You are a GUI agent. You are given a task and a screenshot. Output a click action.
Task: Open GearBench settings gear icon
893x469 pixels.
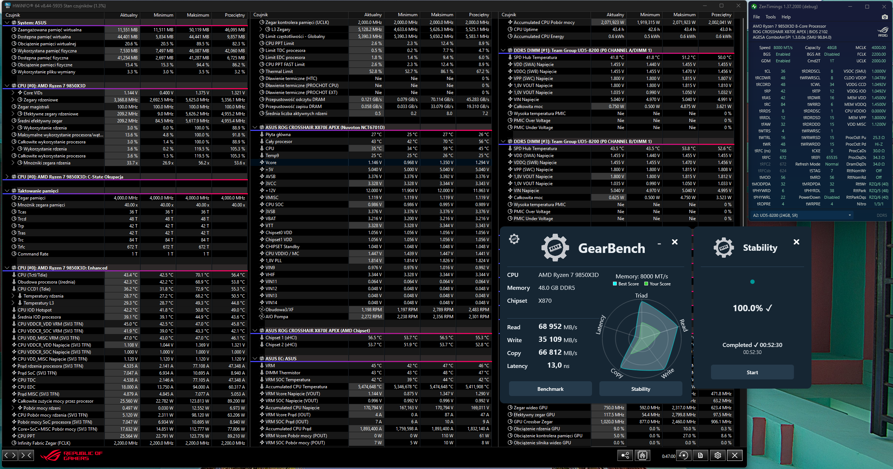pyautogui.click(x=514, y=239)
